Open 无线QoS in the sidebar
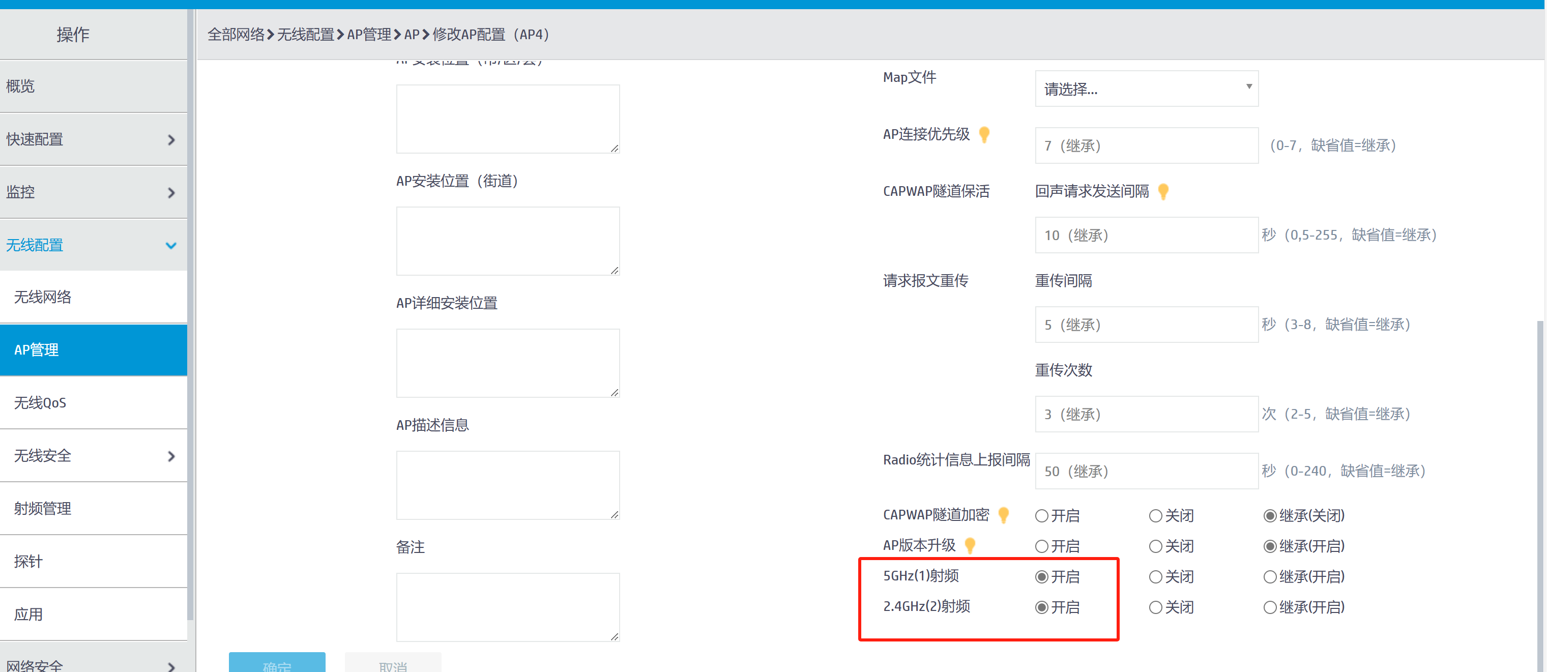 pos(40,403)
